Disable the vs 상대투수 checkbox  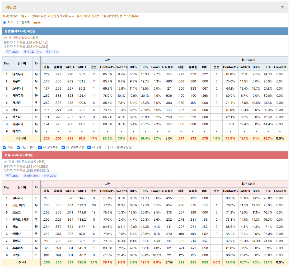40,147
